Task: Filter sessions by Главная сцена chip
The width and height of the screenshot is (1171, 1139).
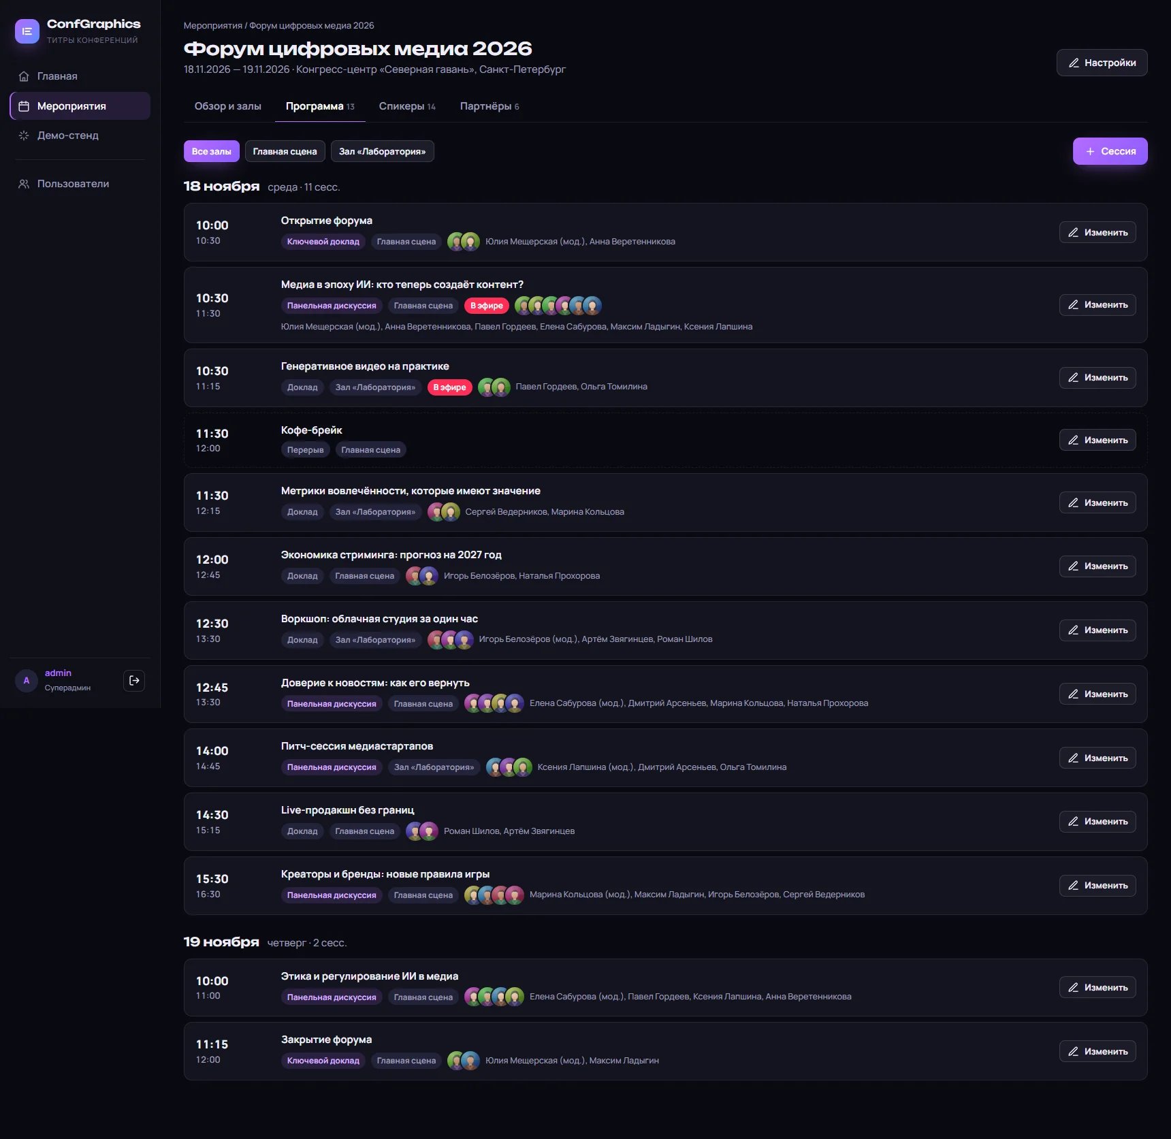Action: pos(285,151)
